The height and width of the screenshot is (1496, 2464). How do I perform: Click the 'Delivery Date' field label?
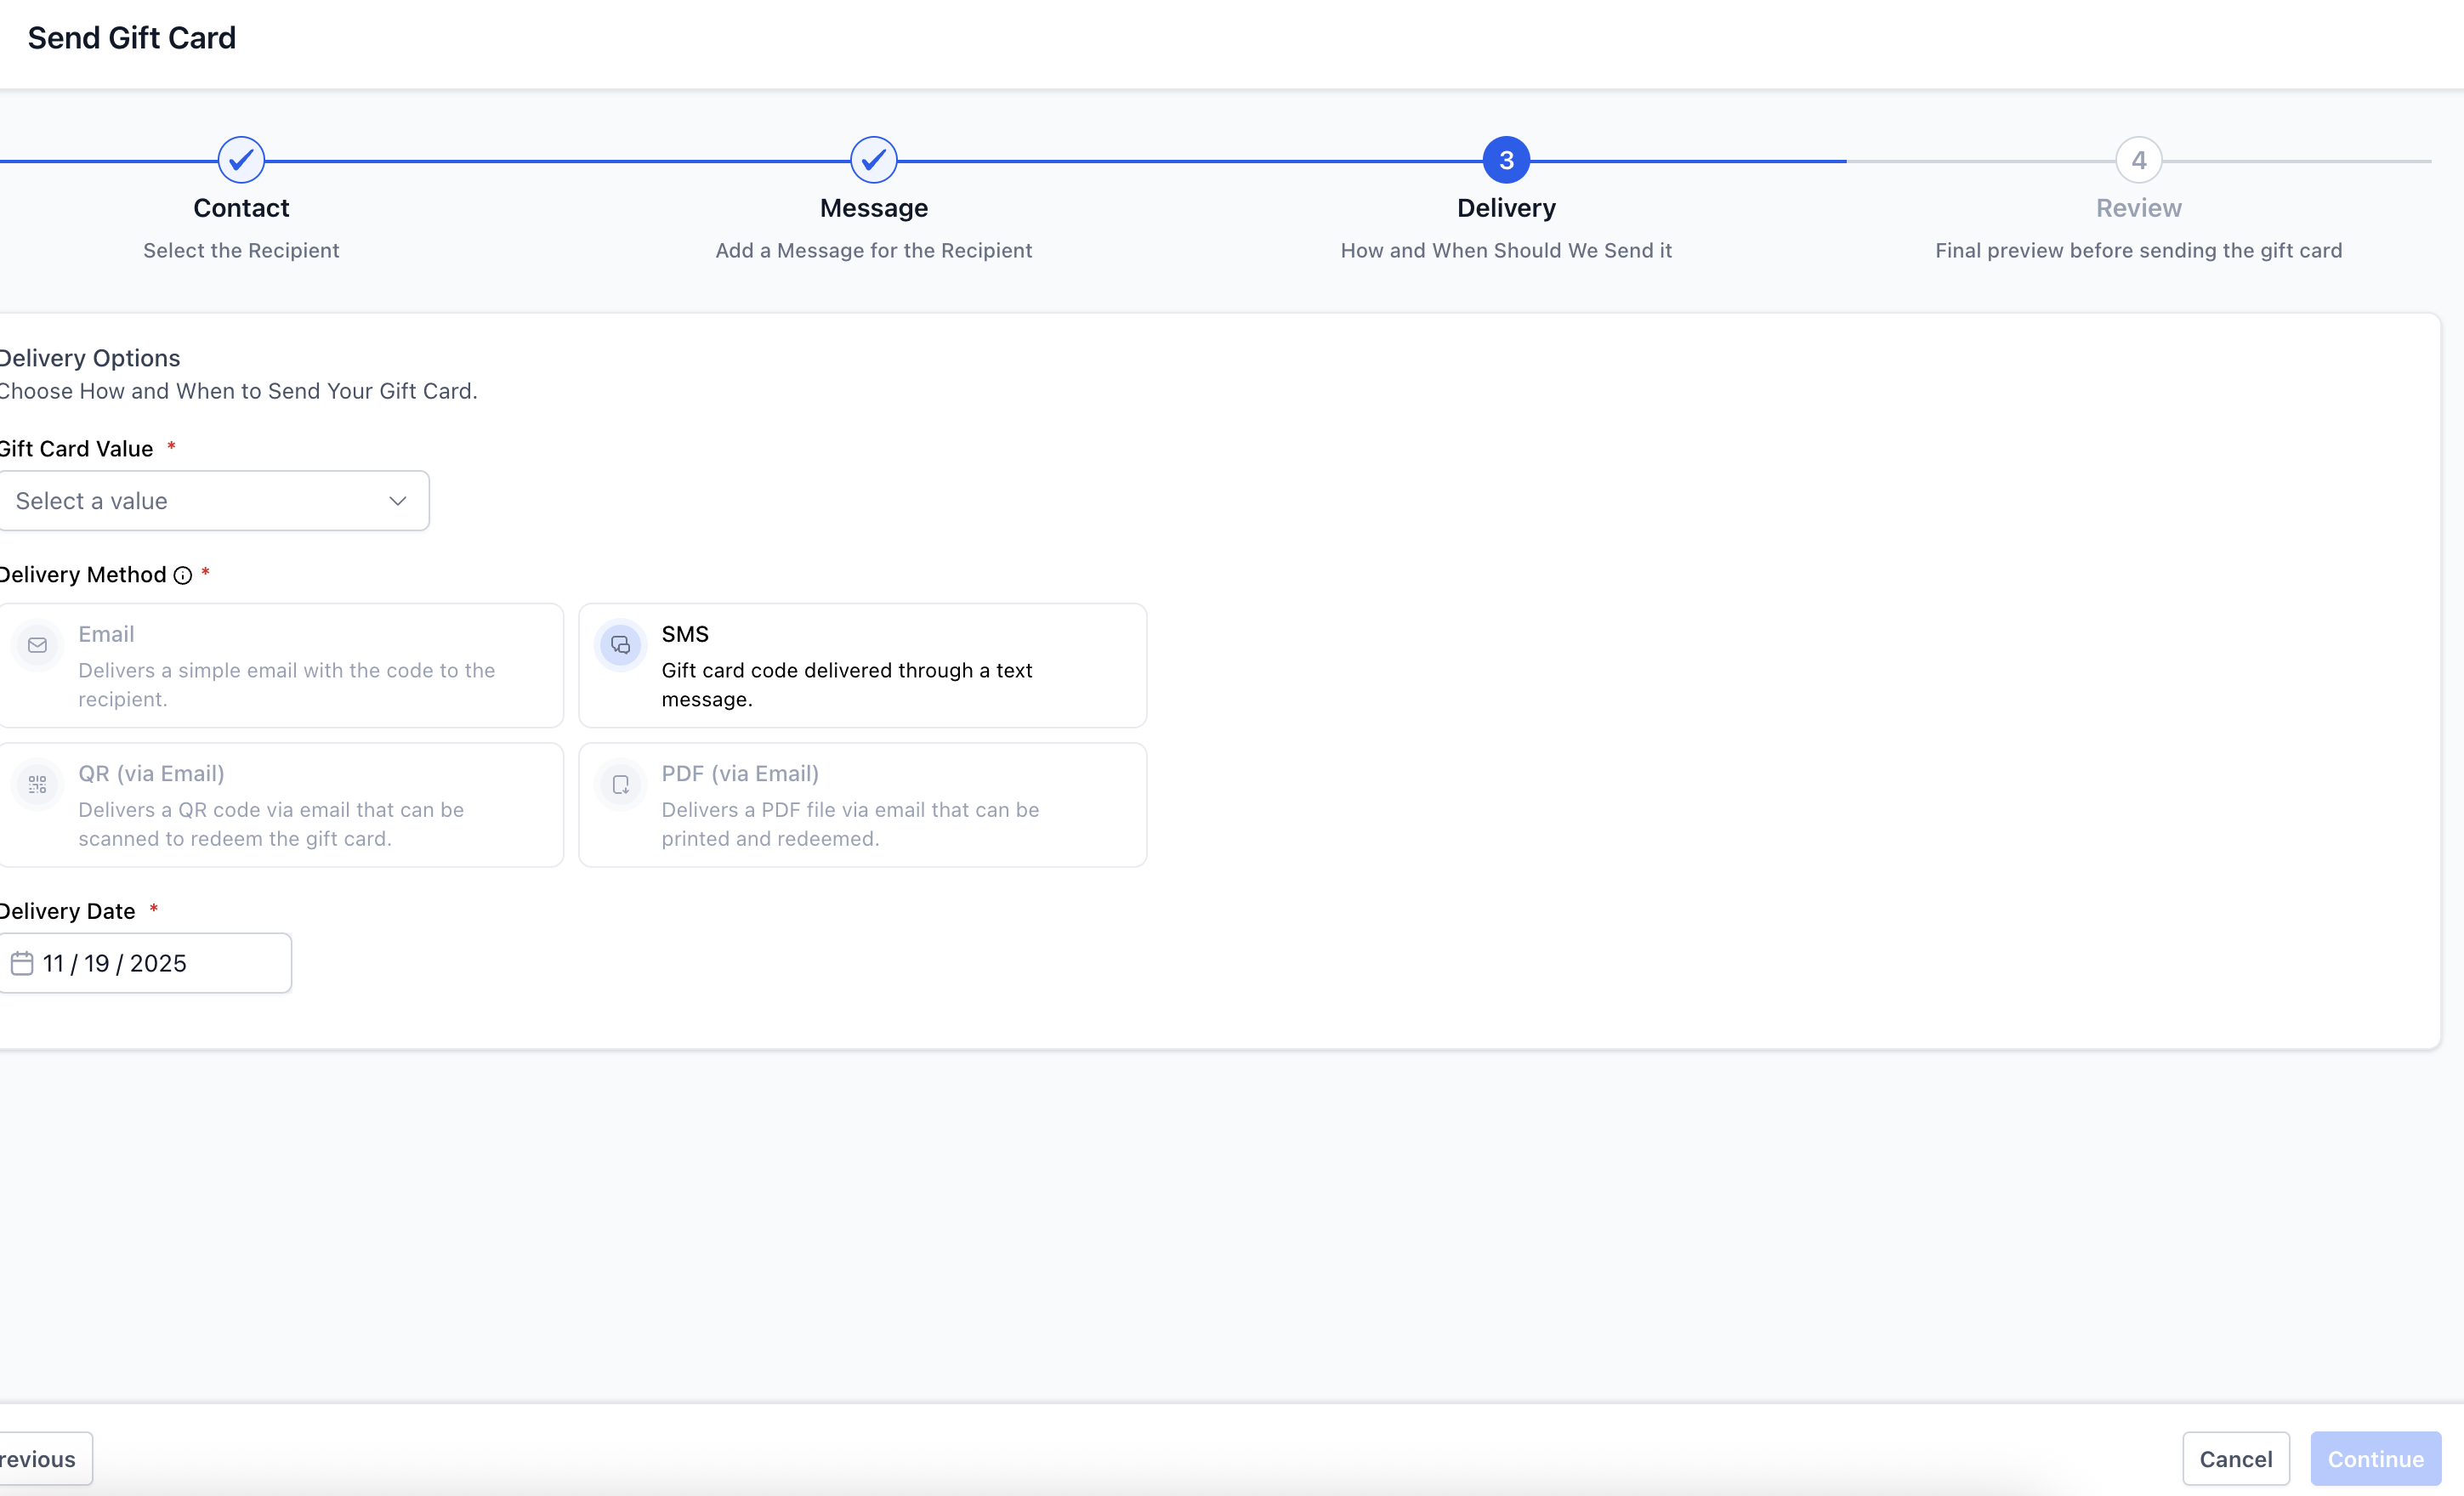[67, 911]
